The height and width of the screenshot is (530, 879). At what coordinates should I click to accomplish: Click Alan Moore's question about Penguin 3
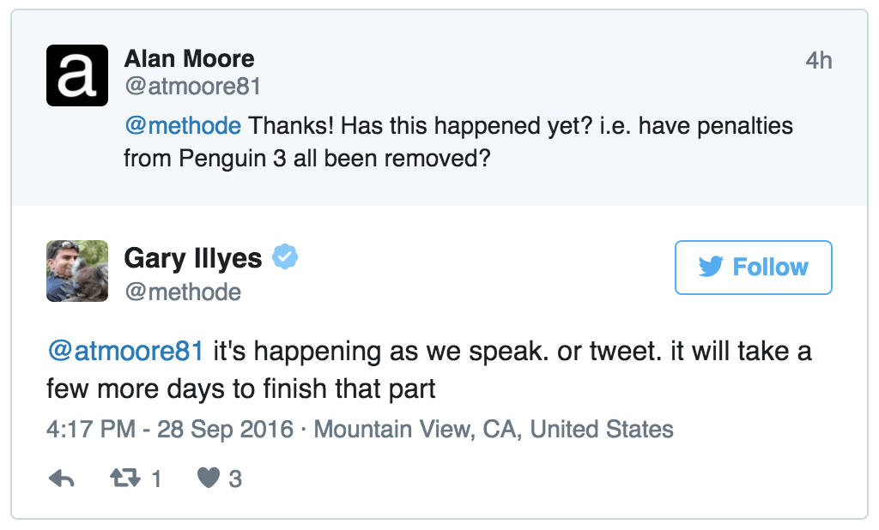click(x=458, y=142)
